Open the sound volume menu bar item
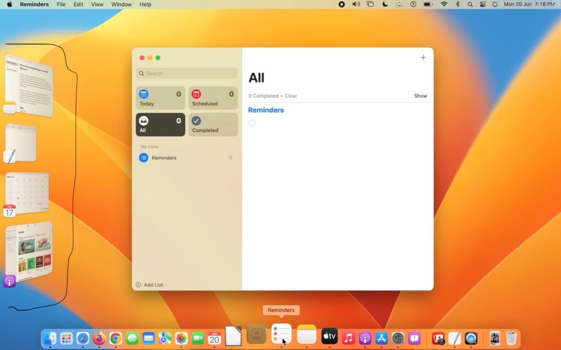Image resolution: width=561 pixels, height=350 pixels. pyautogui.click(x=356, y=4)
